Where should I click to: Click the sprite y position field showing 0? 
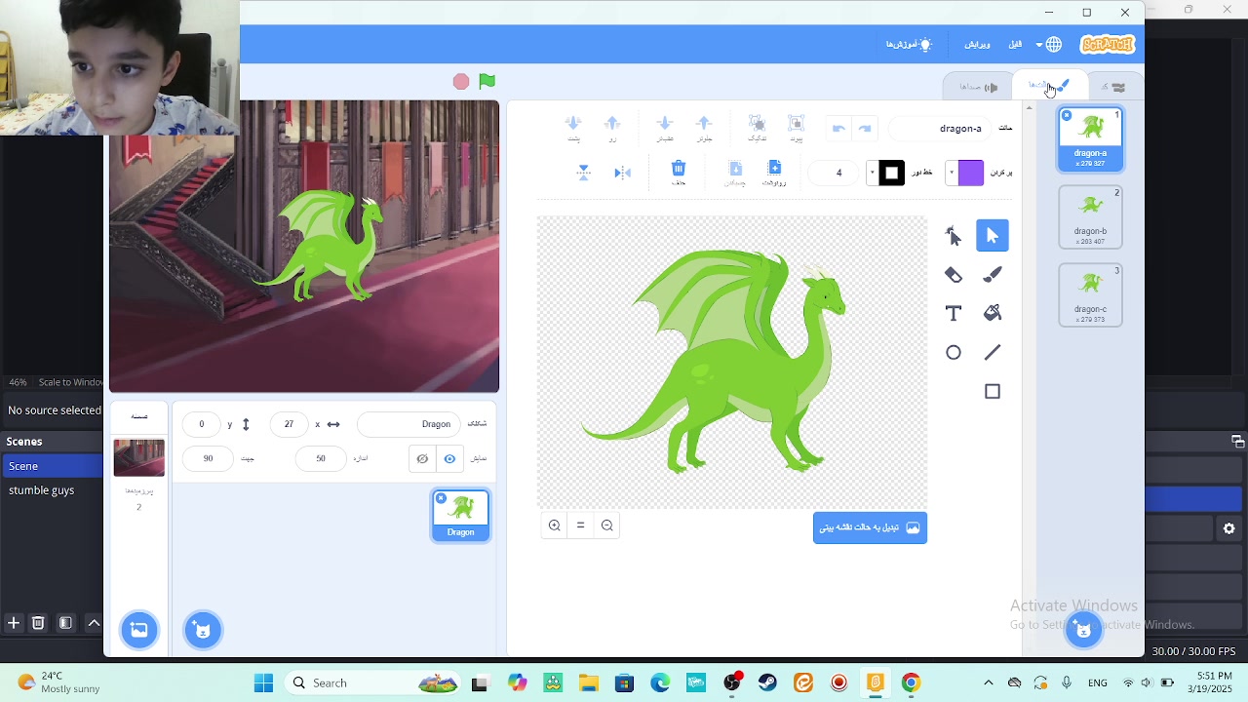click(202, 424)
